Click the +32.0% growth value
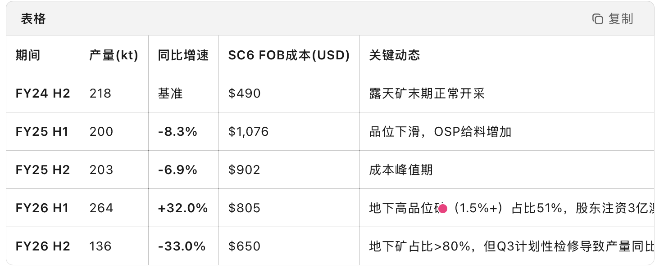This screenshot has height=277, width=664. 183,208
